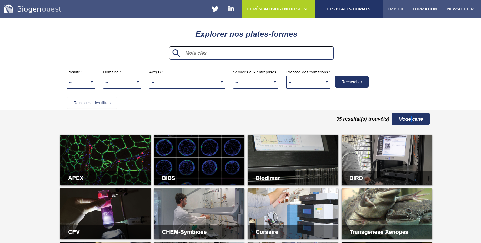Click Reinitialiser les filtres button
Screen dimensions: 481x243
point(92,103)
